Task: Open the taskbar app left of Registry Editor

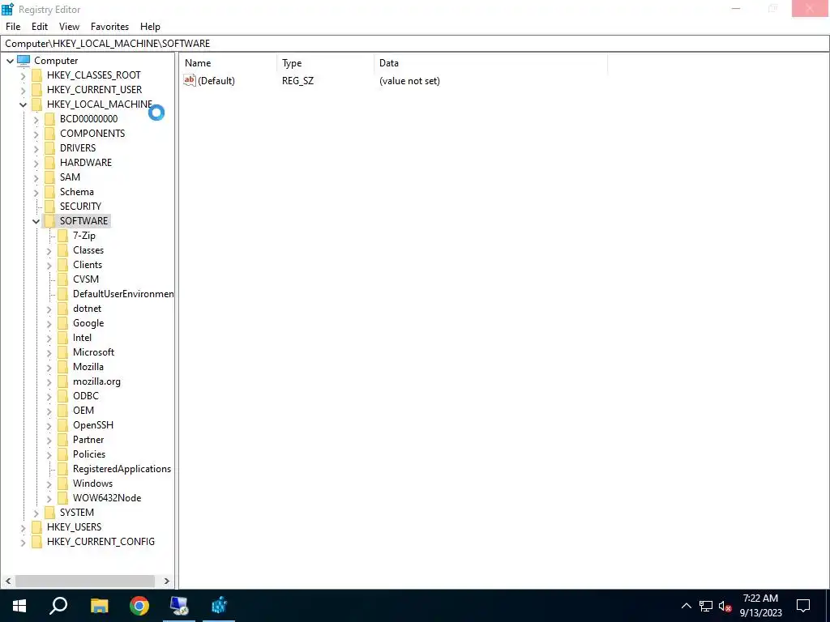Action: 179,606
